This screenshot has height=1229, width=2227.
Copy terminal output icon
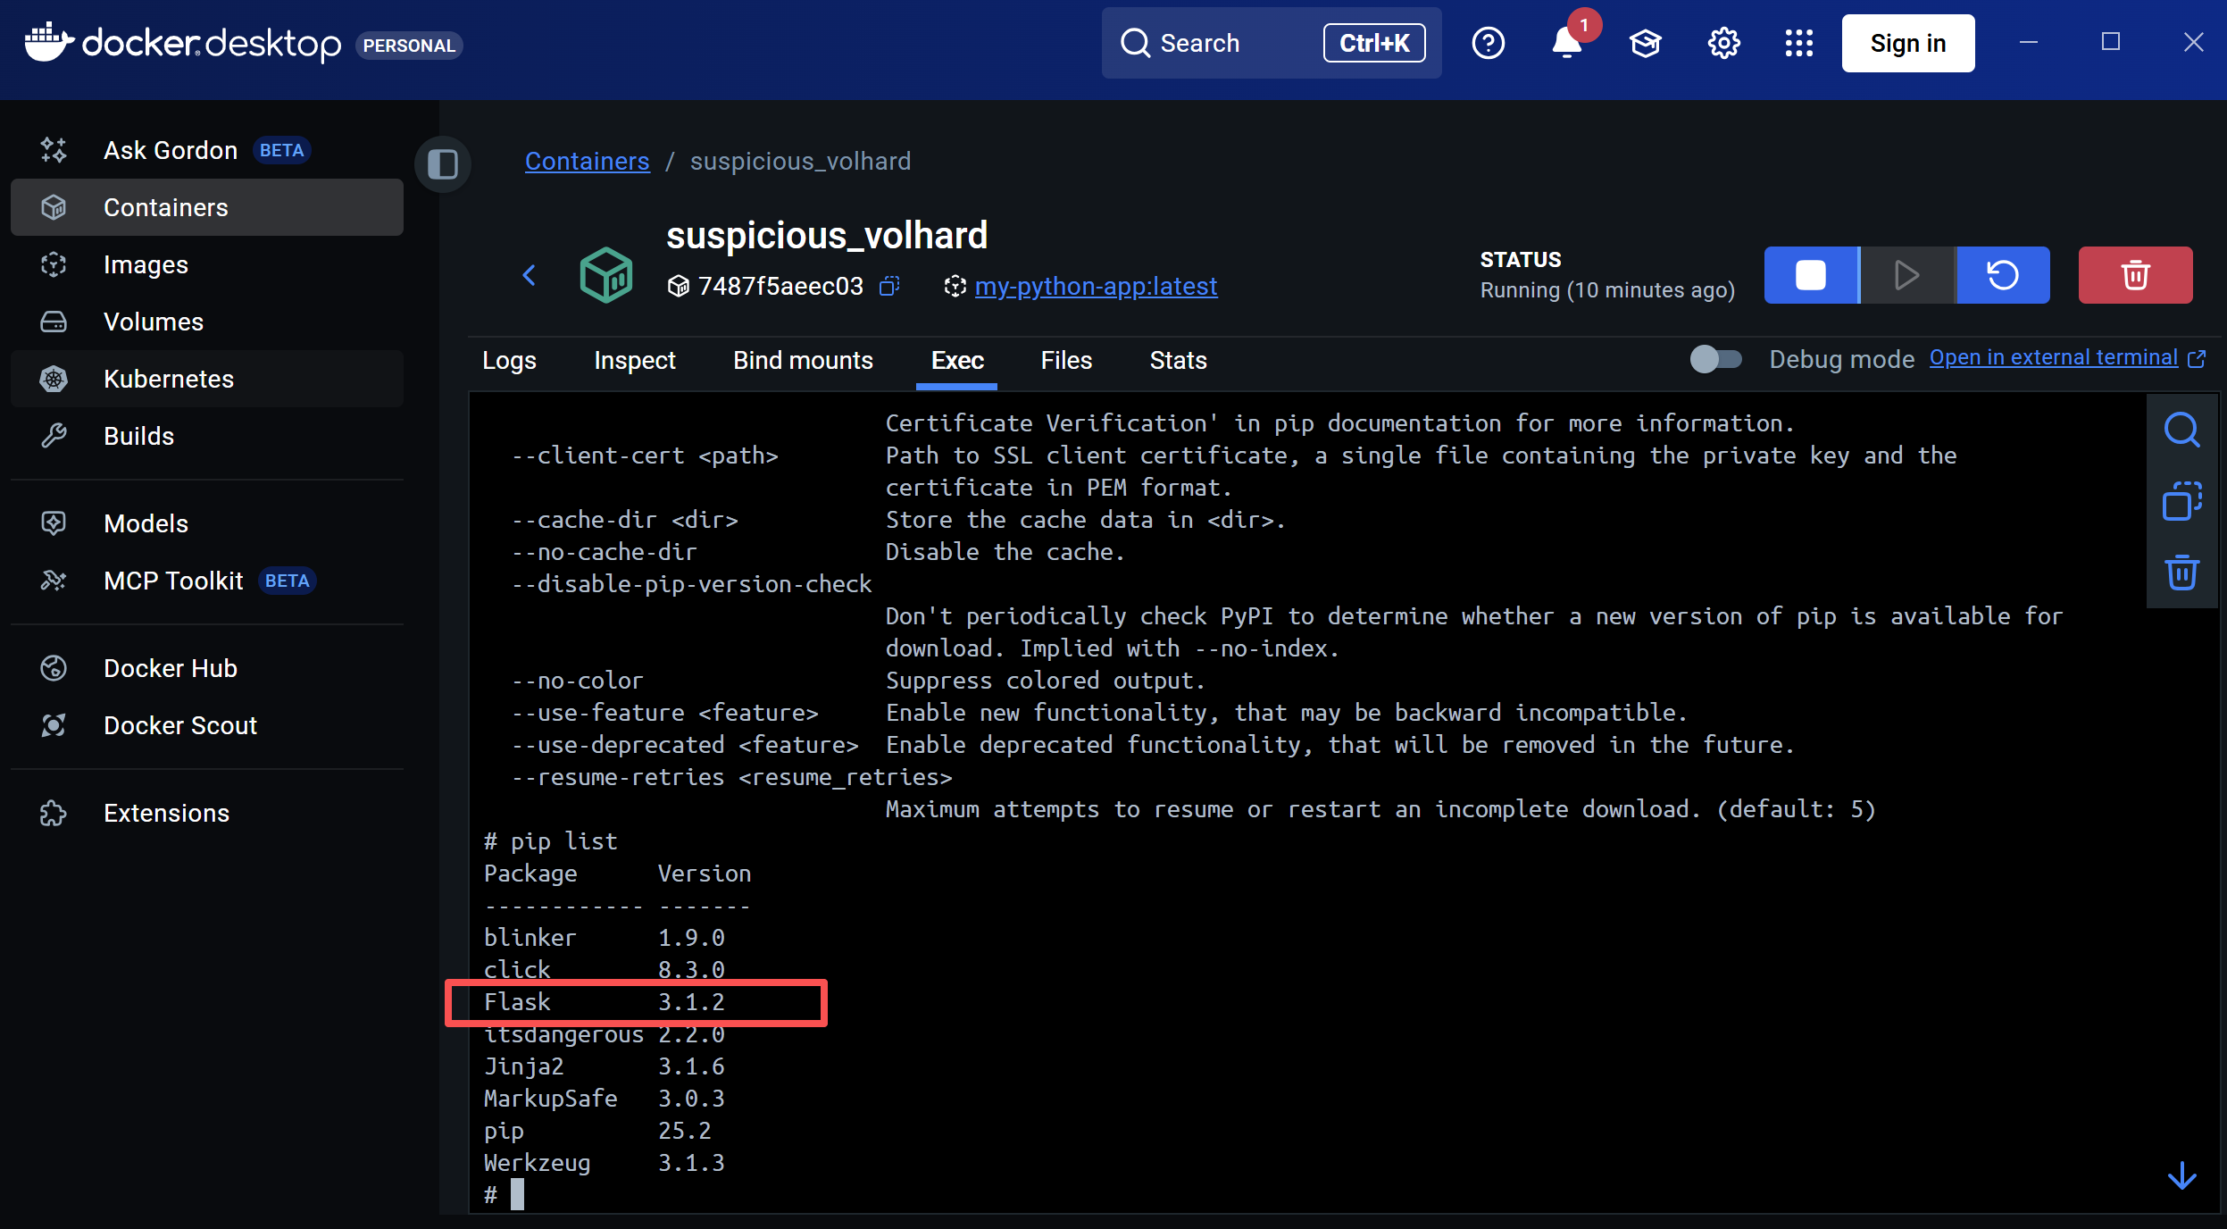[2181, 501]
